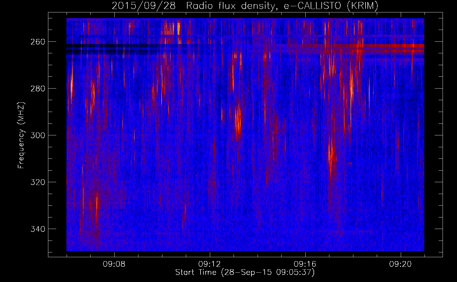This screenshot has width=457, height=282.
Task: Click the 09:12 time tick label
Action: pos(210,264)
